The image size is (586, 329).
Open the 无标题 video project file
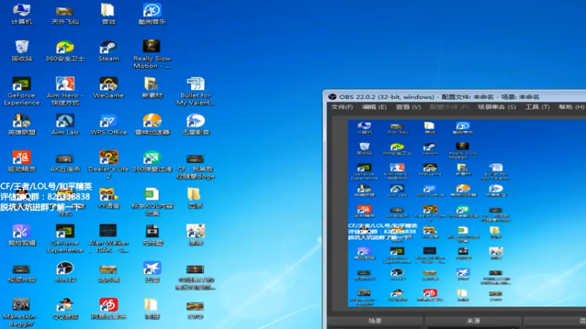click(x=152, y=235)
